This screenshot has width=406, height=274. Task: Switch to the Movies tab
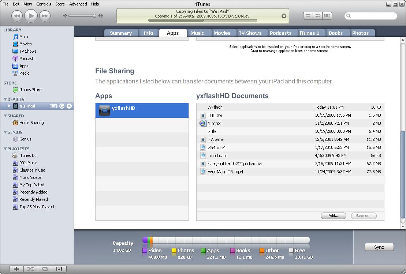(222, 33)
